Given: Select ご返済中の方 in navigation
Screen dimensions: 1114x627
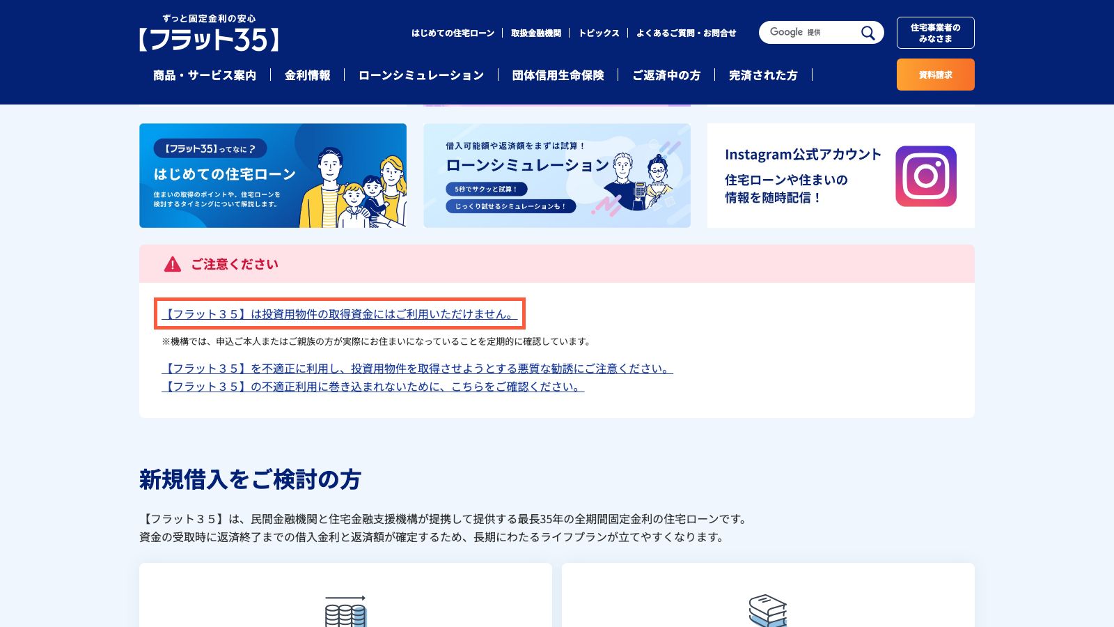Looking at the screenshot, I should pyautogui.click(x=666, y=75).
